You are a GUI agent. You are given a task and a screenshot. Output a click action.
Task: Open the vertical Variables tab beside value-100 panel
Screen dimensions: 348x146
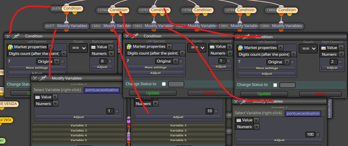330,109
